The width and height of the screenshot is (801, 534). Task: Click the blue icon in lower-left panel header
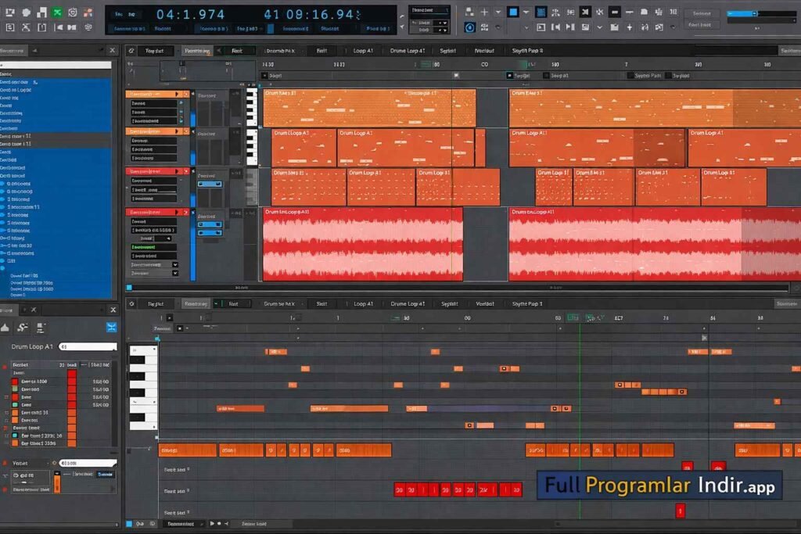click(x=112, y=328)
